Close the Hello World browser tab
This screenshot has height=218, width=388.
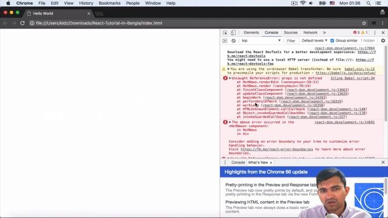click(x=89, y=13)
